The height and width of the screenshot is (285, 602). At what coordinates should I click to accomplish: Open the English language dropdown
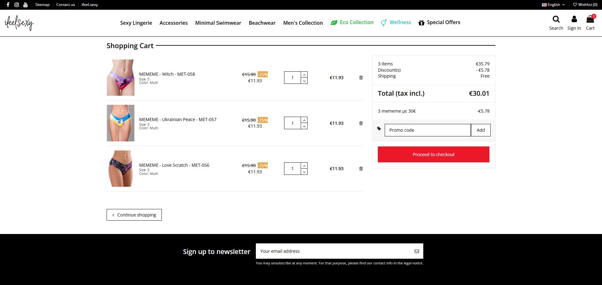click(x=553, y=5)
